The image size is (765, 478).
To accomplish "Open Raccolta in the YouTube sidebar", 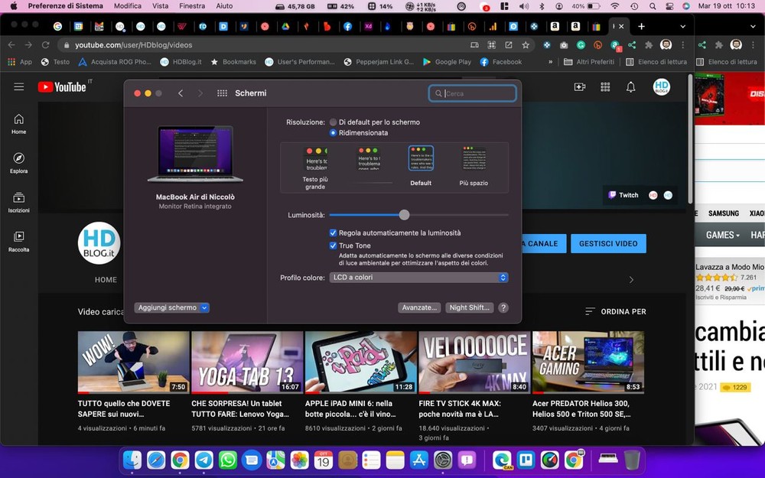I will click(19, 242).
